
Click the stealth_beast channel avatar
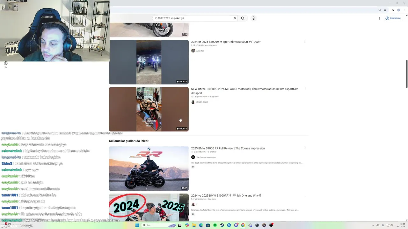pos(193,102)
